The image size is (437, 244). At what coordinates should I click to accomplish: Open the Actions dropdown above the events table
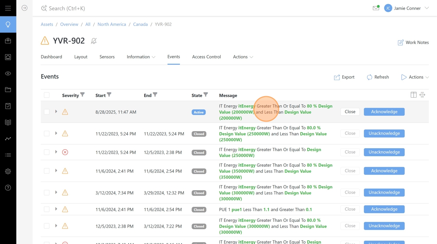[415, 77]
